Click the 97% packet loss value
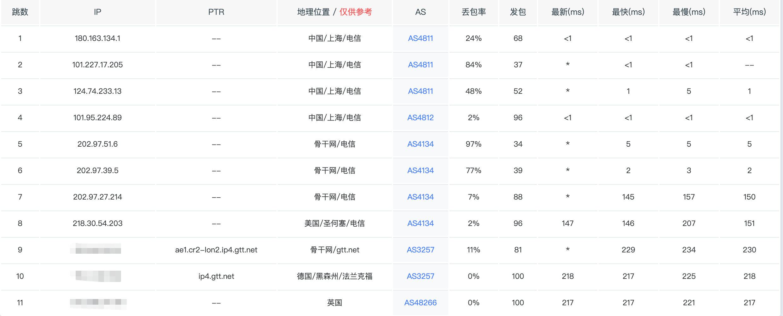 [473, 144]
